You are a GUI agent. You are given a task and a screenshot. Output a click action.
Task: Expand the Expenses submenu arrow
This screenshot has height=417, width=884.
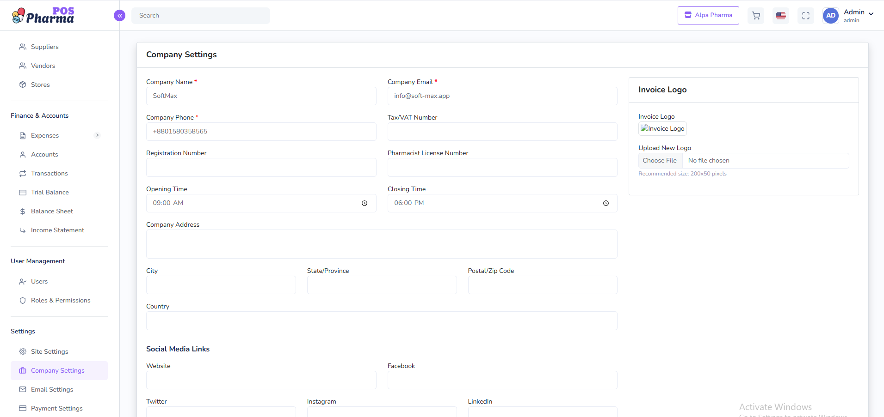click(97, 135)
